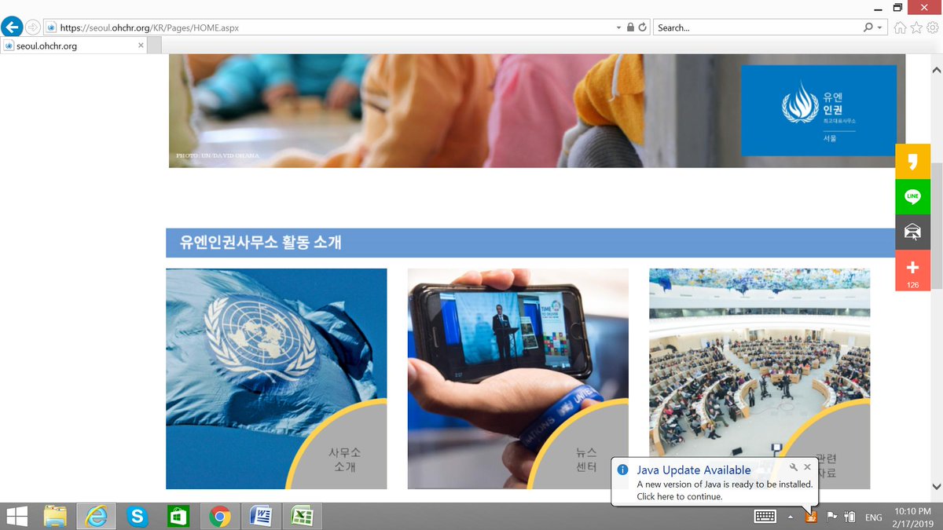This screenshot has width=943, height=530.
Task: Click Internet Explorer taskbar icon
Action: point(96,516)
